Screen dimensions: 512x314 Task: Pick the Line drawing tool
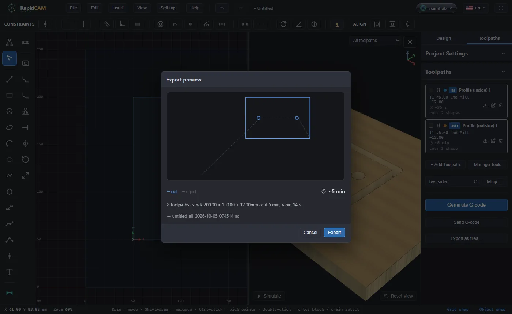pos(10,79)
